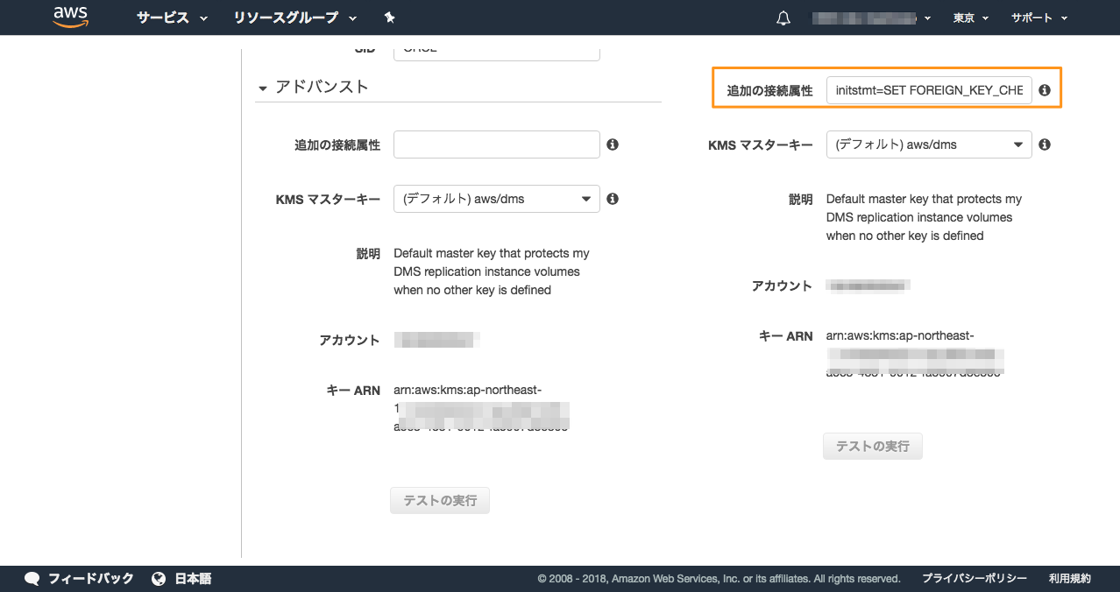The width and height of the screenshot is (1120, 592).
Task: Click the globe language icon in footer
Action: pos(159,579)
